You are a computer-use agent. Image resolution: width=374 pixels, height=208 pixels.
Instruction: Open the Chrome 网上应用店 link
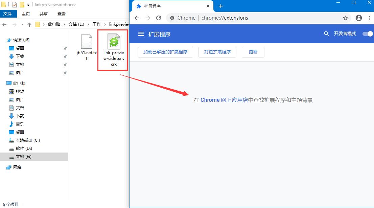coord(224,100)
